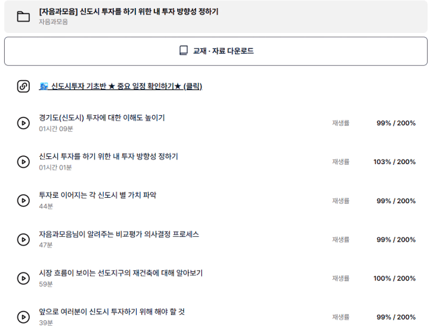Click the 103% / 200% playback rate value
This screenshot has width=431, height=329.
point(395,161)
